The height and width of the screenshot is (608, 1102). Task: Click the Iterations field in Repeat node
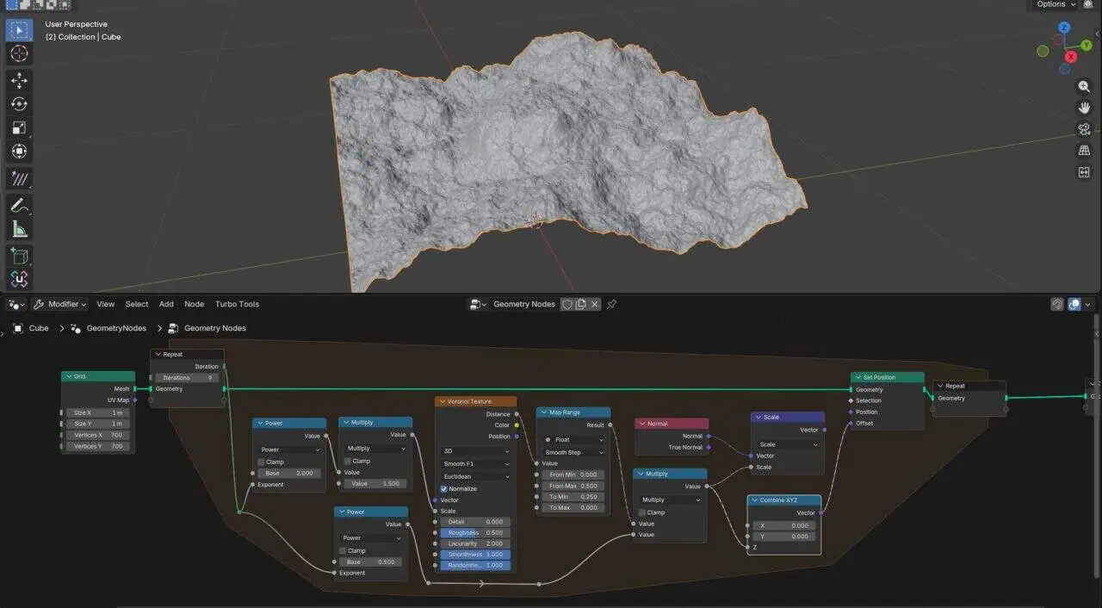[x=187, y=378]
